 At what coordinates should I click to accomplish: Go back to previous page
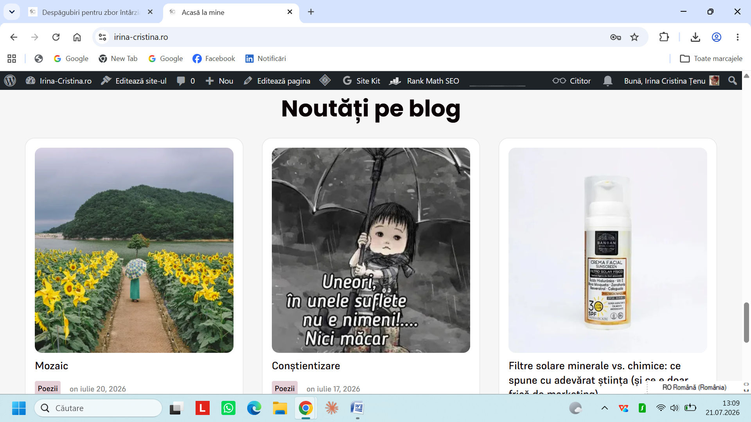tap(14, 37)
